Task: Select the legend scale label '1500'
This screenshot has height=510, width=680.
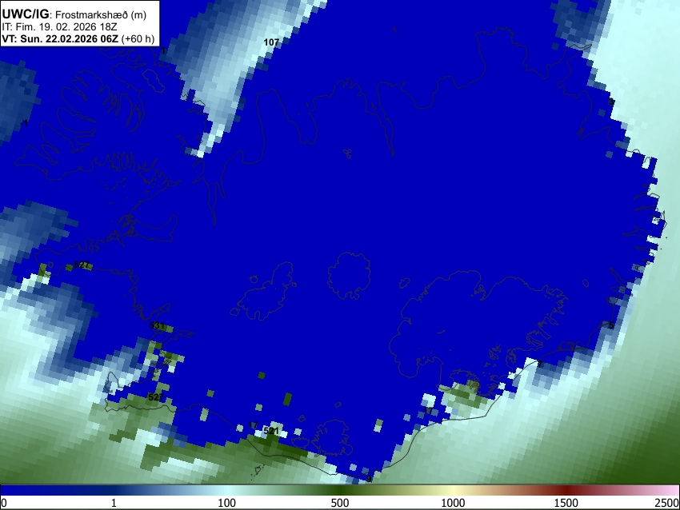Action: [566, 503]
